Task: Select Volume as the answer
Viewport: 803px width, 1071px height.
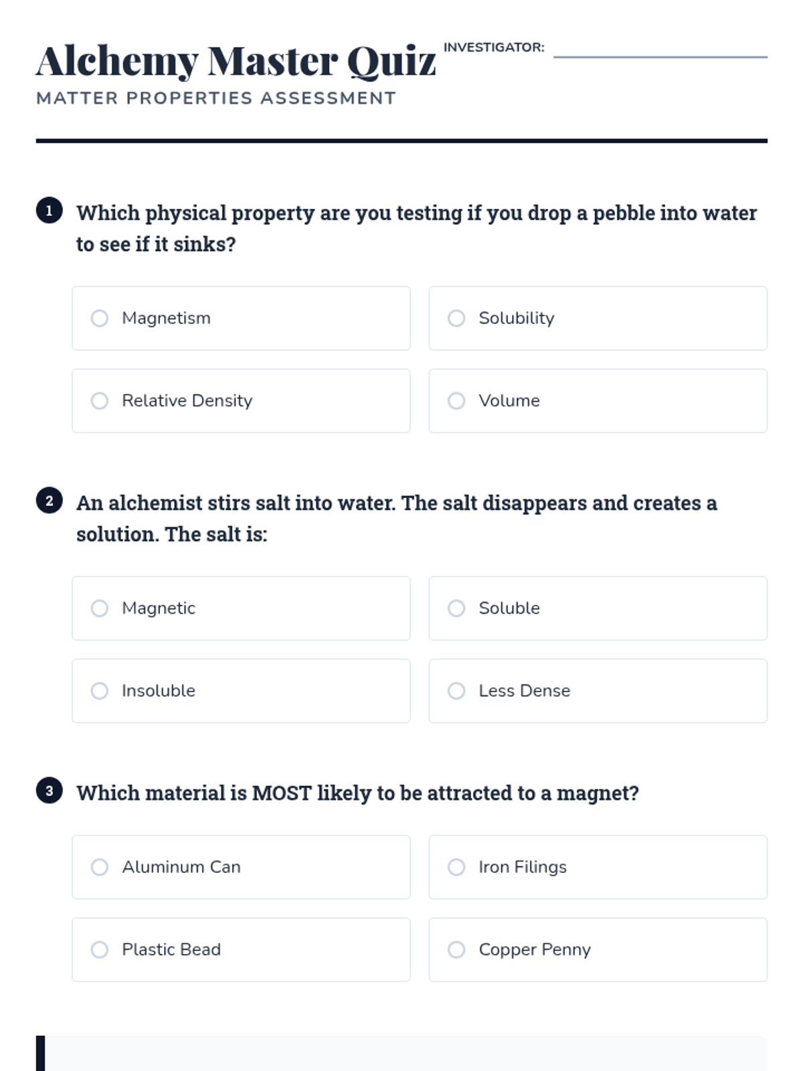Action: click(456, 401)
